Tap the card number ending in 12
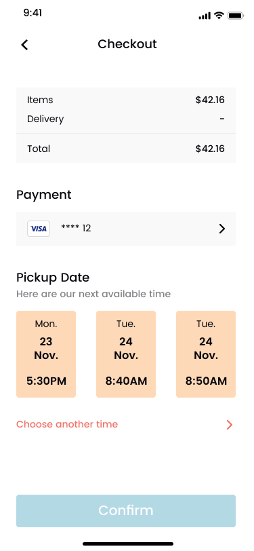 (x=76, y=229)
